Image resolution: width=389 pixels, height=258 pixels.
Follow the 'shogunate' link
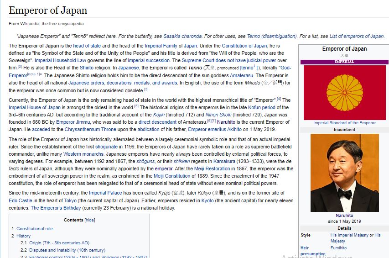pyautogui.click(x=106, y=147)
